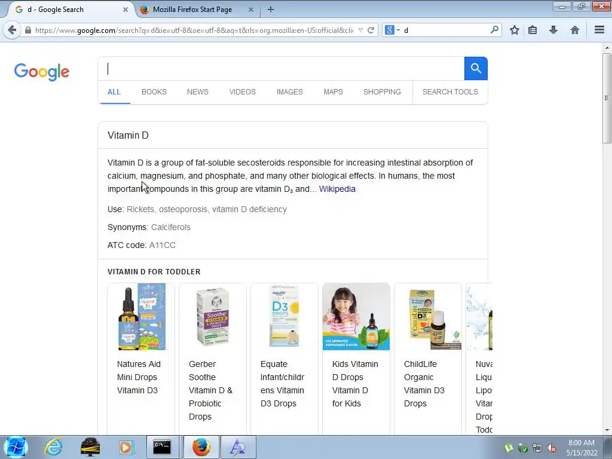Click 'Equate Infant/childrens Vitamin D3 Drops' title
Screen dimensions: 612x459
(282, 384)
